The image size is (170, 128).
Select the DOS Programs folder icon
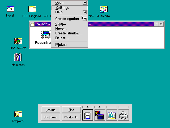click(32, 9)
